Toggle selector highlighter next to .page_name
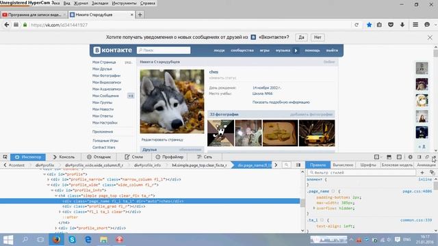Viewport: 438px width, 246px height. (333, 191)
